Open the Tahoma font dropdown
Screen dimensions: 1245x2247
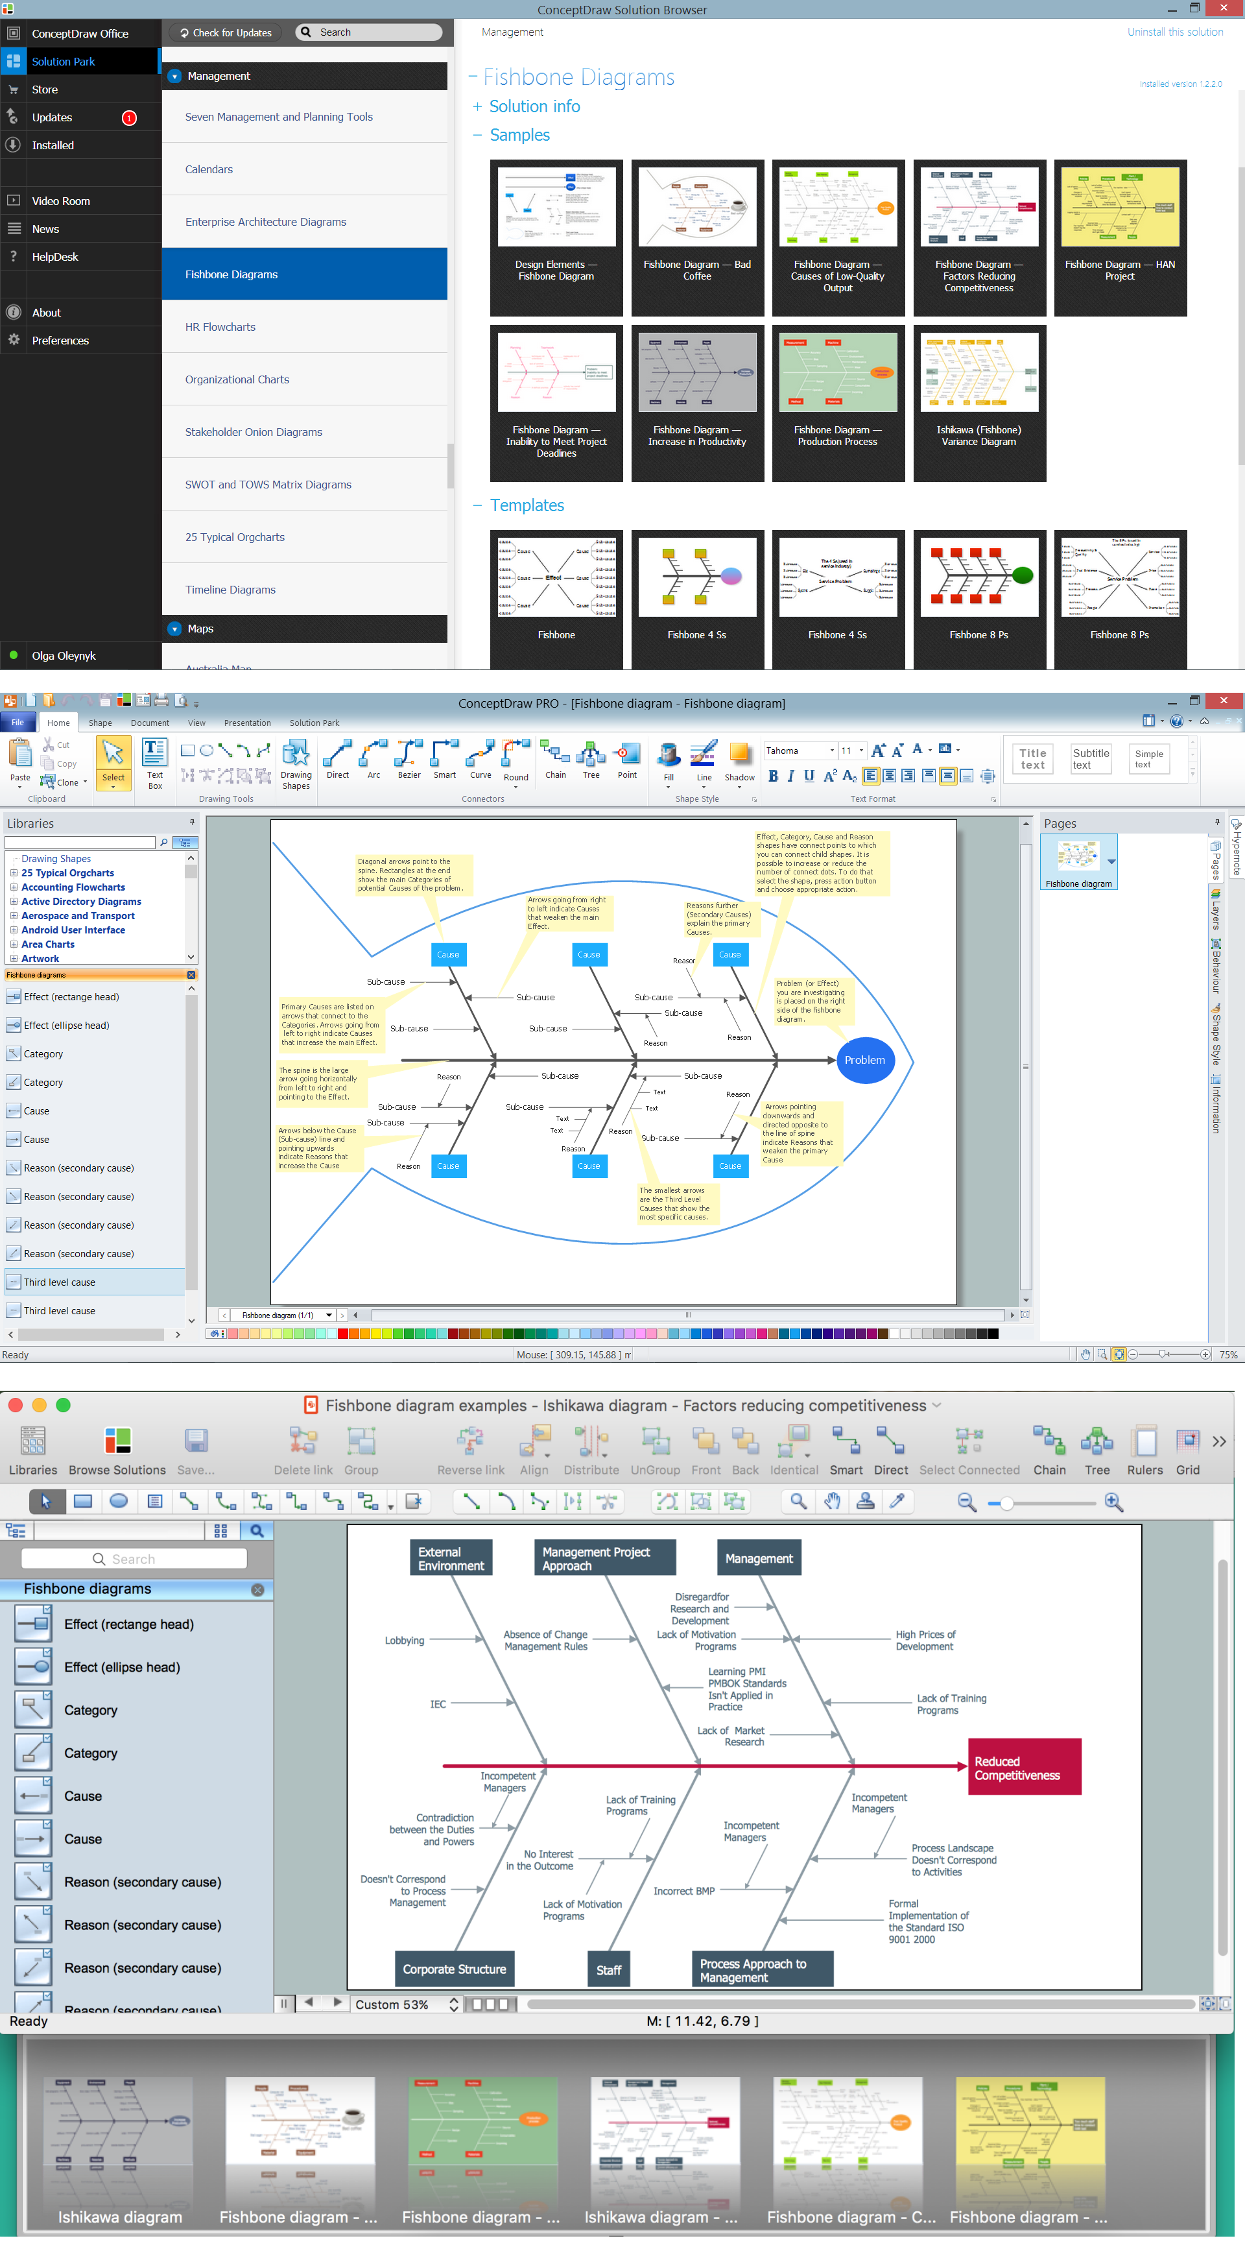pyautogui.click(x=832, y=750)
